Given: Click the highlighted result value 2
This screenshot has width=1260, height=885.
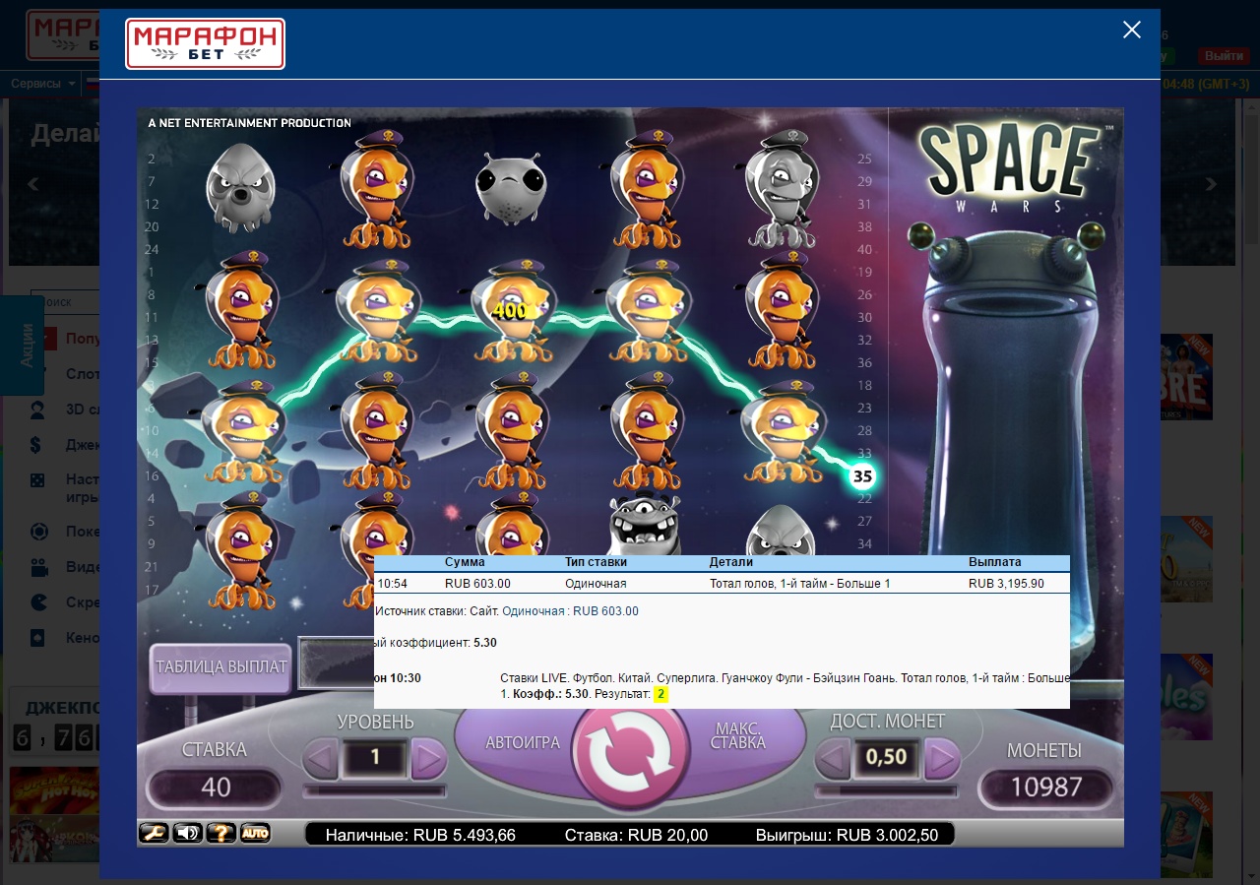Looking at the screenshot, I should pyautogui.click(x=661, y=694).
